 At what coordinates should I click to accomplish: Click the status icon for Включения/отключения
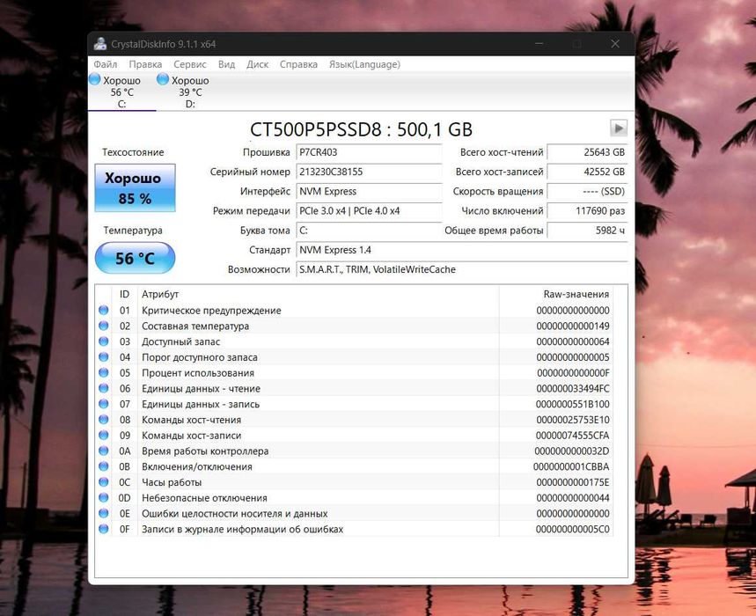point(104,466)
